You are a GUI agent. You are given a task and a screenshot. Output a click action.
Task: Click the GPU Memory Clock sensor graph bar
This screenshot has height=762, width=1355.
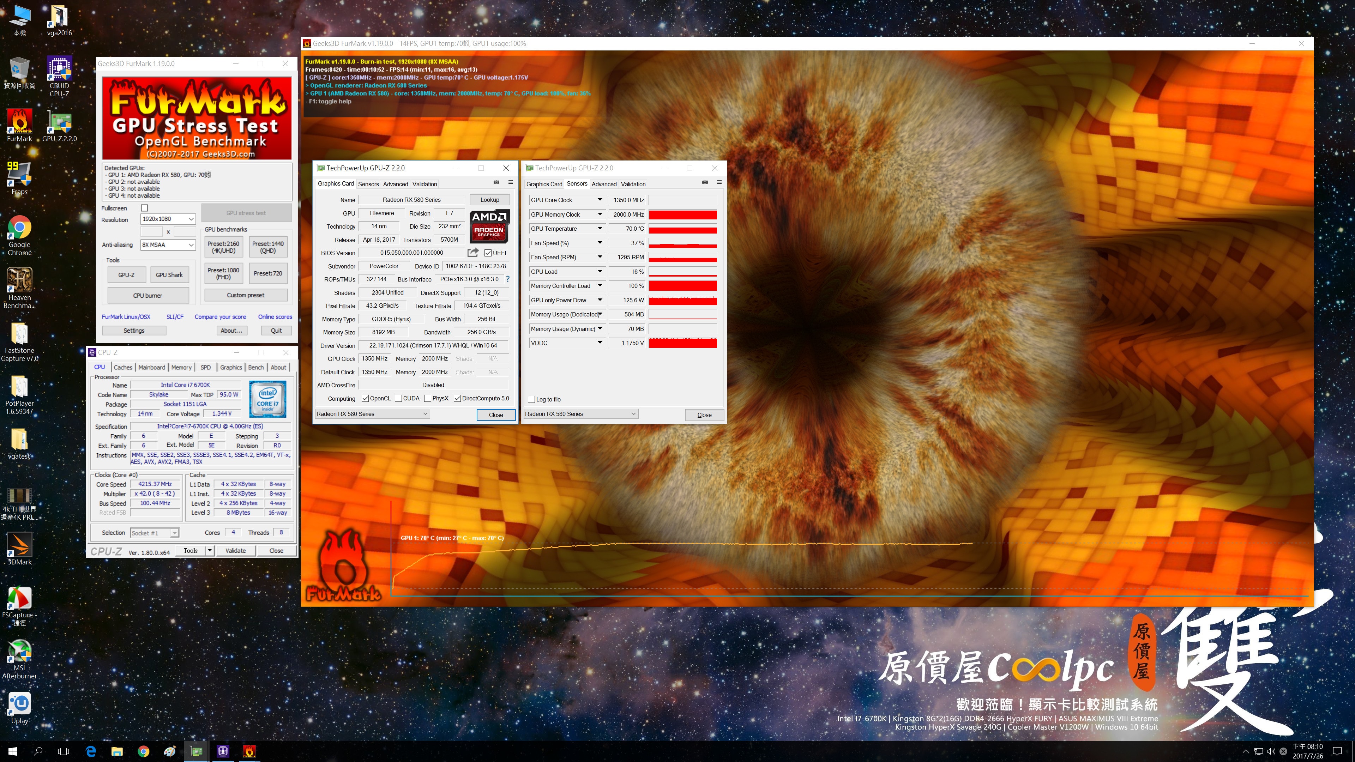click(683, 214)
